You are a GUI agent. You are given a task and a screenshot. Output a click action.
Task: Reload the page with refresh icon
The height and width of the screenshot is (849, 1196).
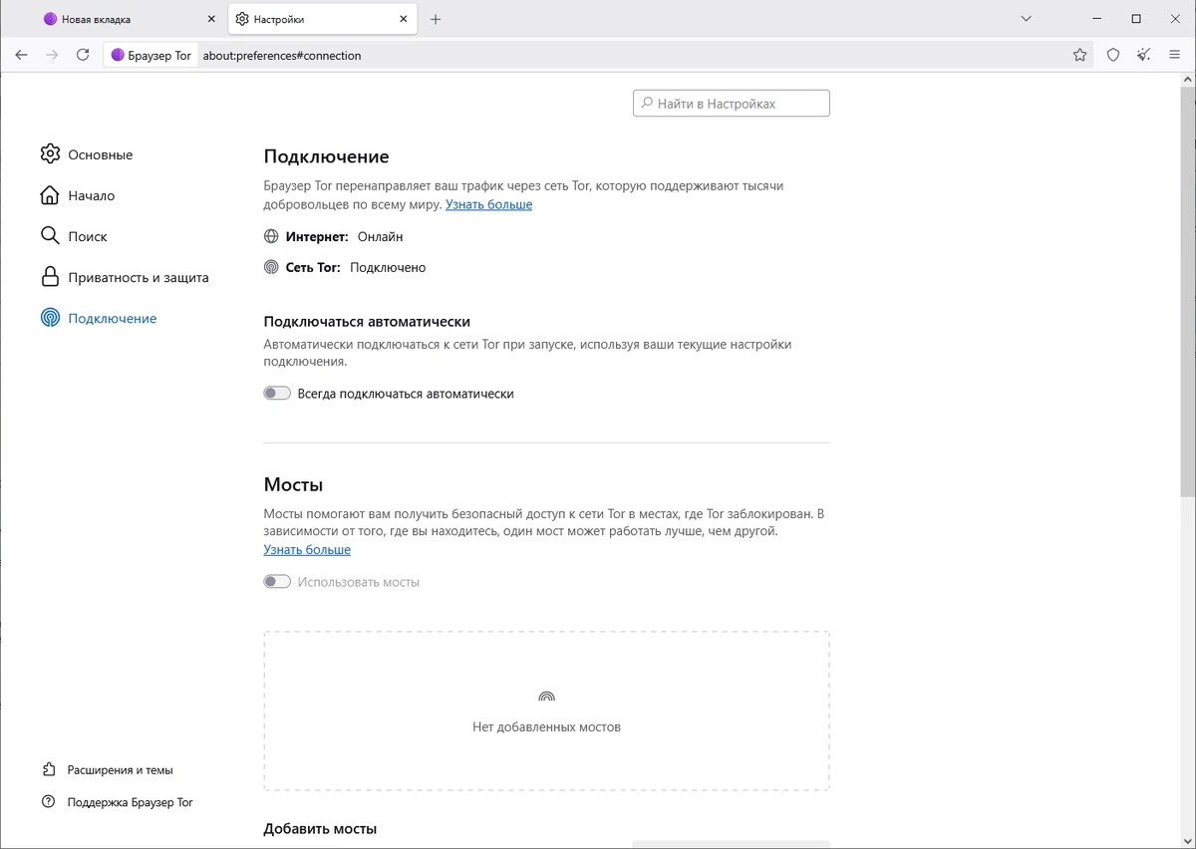pyautogui.click(x=83, y=55)
